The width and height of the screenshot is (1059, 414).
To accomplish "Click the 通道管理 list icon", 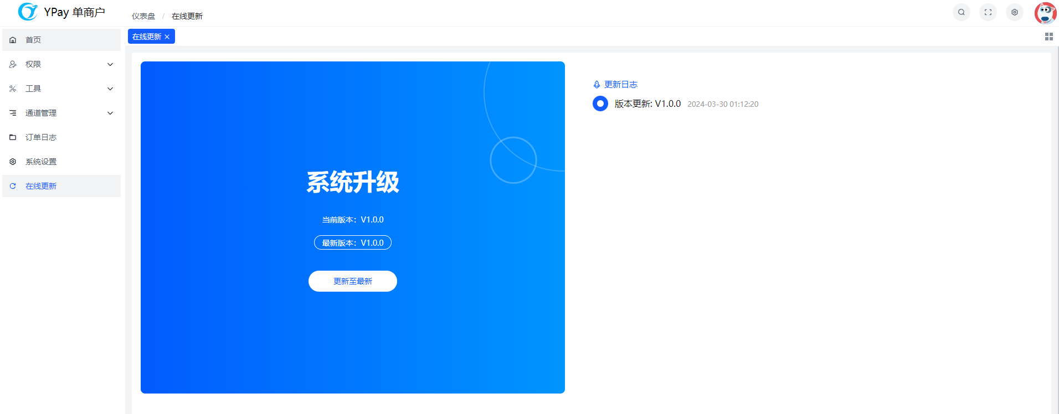I will click(13, 113).
